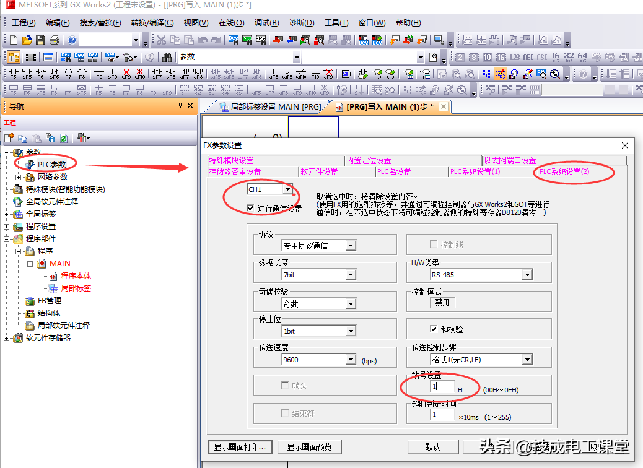
Task: Open the 在线(O) menu
Action: click(231, 23)
